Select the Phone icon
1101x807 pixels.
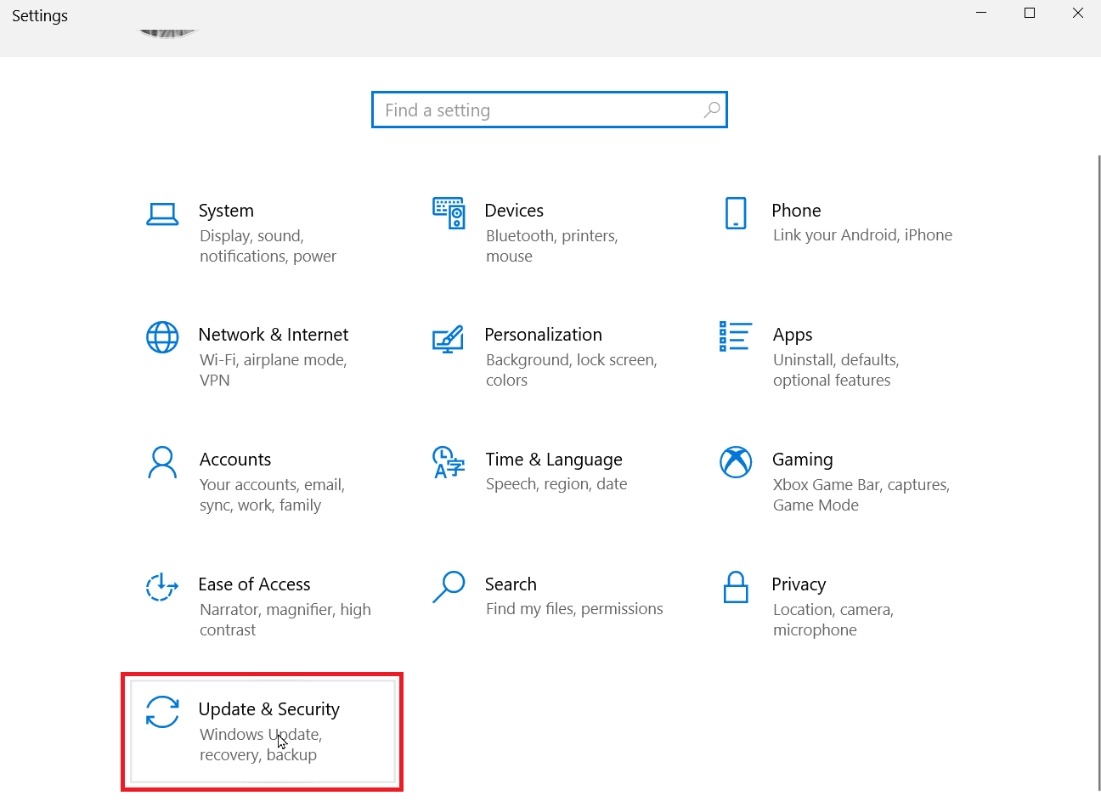click(736, 213)
